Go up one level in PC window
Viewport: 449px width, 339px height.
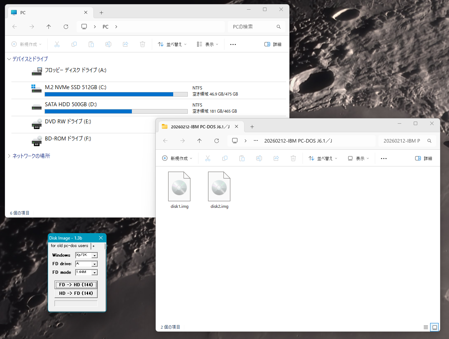point(49,27)
